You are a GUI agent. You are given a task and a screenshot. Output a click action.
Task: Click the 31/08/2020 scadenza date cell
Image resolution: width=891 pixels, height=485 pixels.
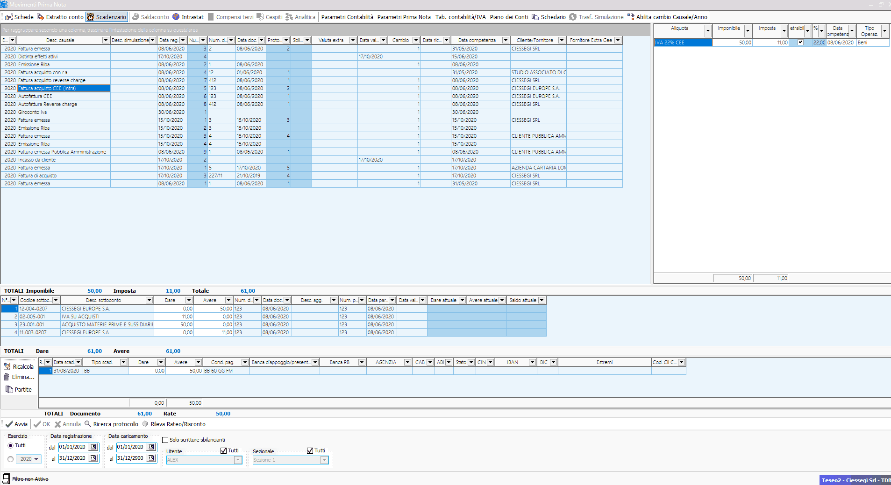67,371
